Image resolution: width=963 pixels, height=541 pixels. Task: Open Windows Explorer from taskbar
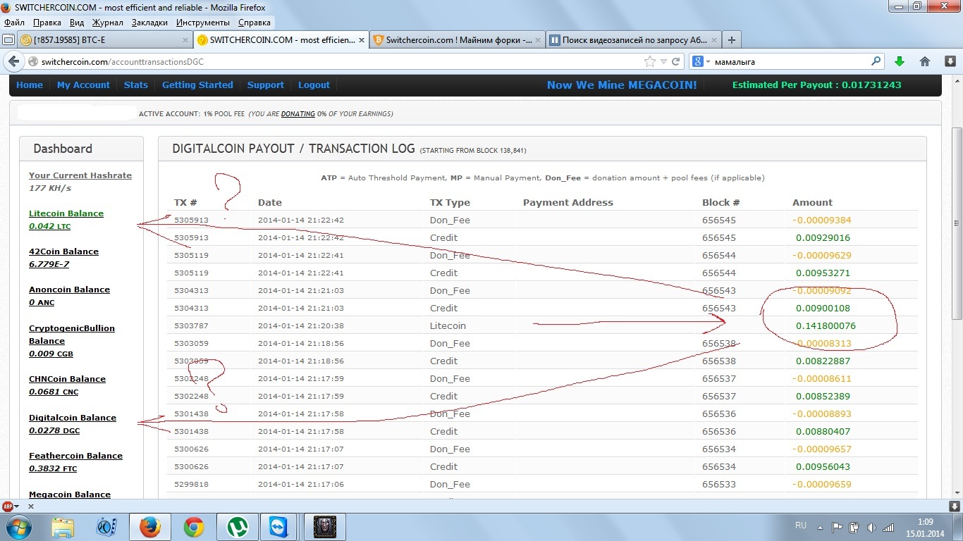(x=63, y=527)
